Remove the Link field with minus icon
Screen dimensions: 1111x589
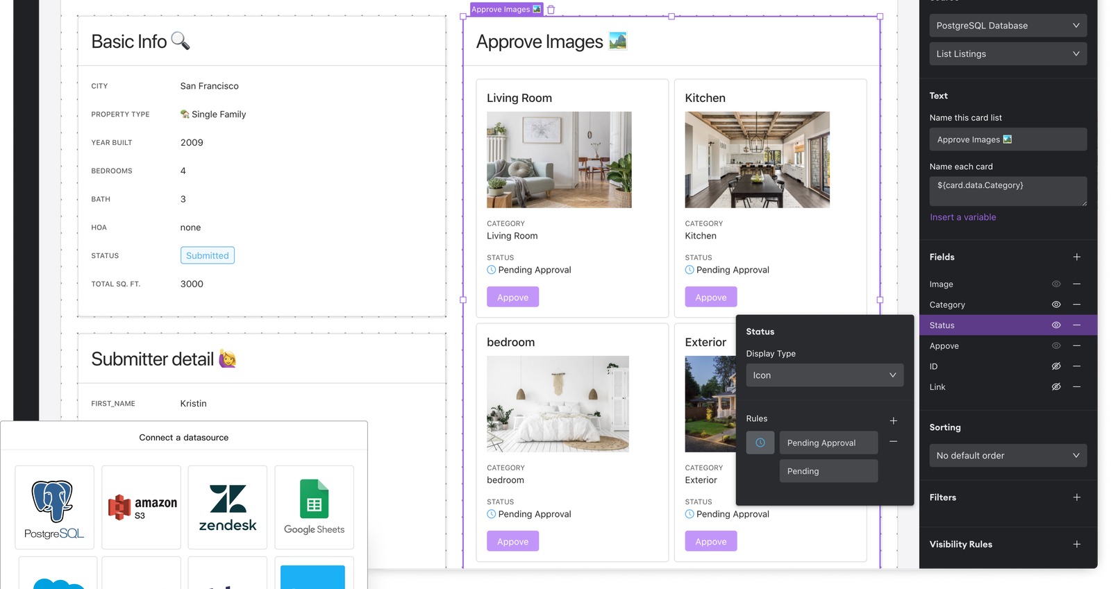pos(1077,387)
